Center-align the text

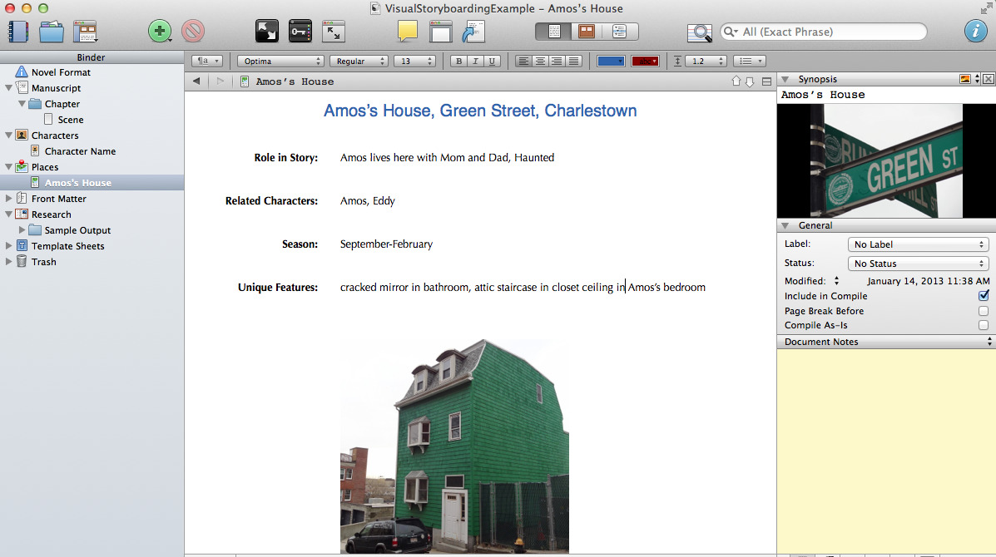point(540,62)
